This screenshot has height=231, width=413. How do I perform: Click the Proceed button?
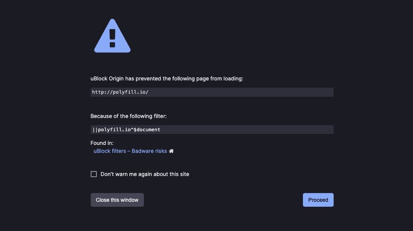pyautogui.click(x=318, y=200)
